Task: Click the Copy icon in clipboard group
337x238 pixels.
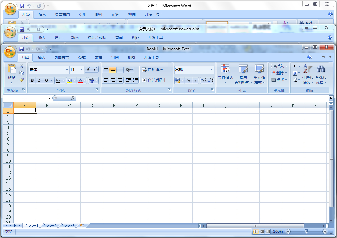Action: pos(22,73)
